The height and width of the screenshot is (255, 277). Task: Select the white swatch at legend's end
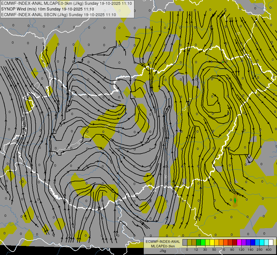[x=271, y=242]
